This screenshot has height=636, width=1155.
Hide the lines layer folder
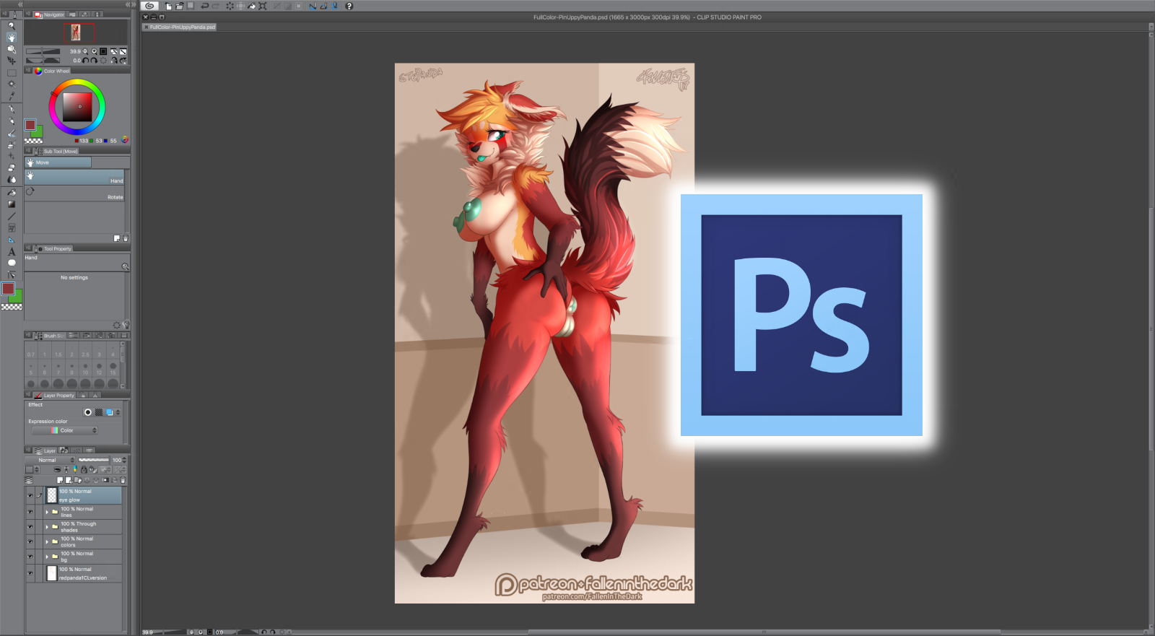30,512
